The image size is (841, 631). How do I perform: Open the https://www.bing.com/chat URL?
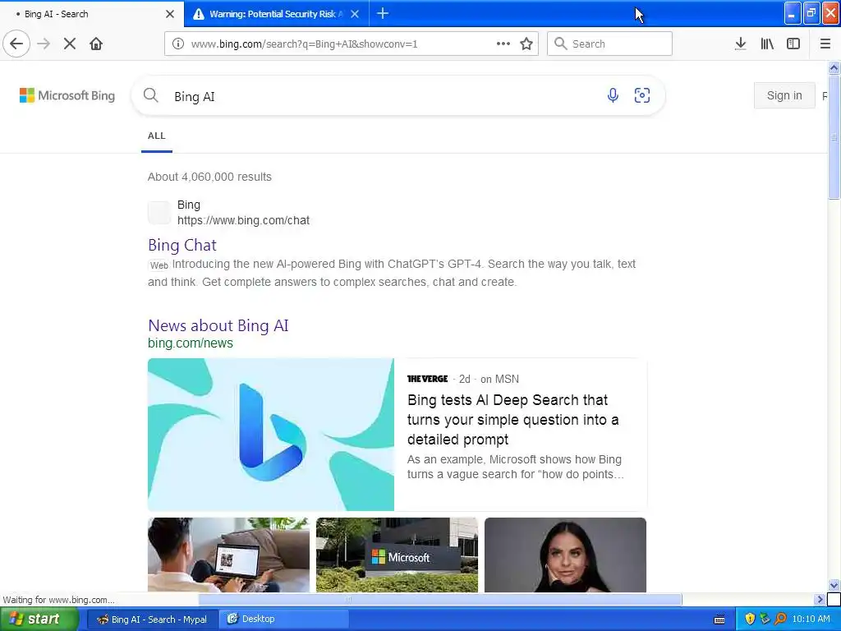point(243,220)
